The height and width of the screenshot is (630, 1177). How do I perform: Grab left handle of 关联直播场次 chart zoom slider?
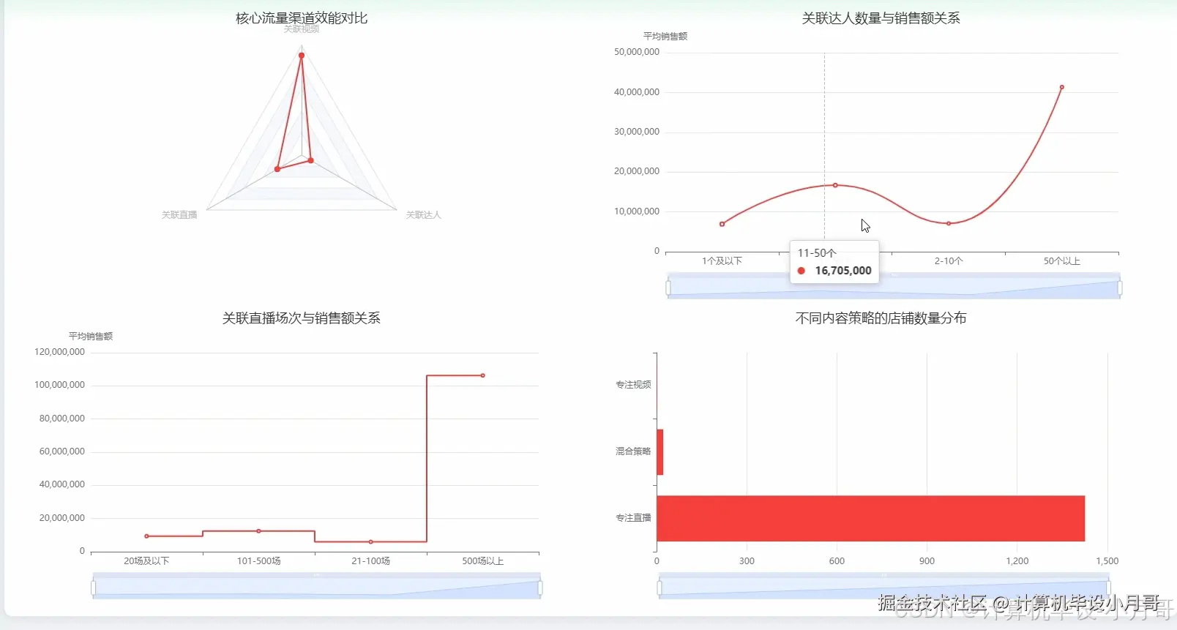93,588
